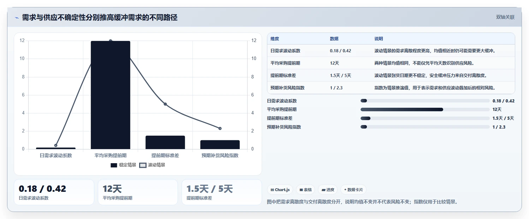This screenshot has height=219, width=529.
Task: Toggle the 波动情景 legend entry
Action: pos(152,165)
